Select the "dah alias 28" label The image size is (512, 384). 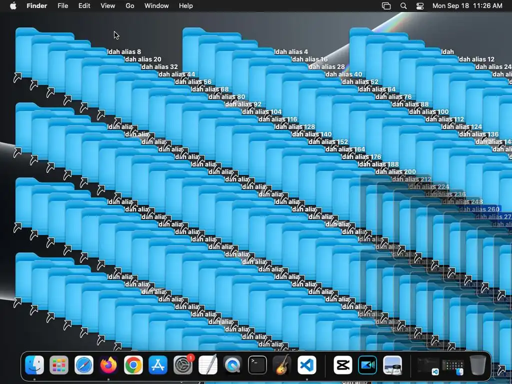pyautogui.click(x=326, y=66)
